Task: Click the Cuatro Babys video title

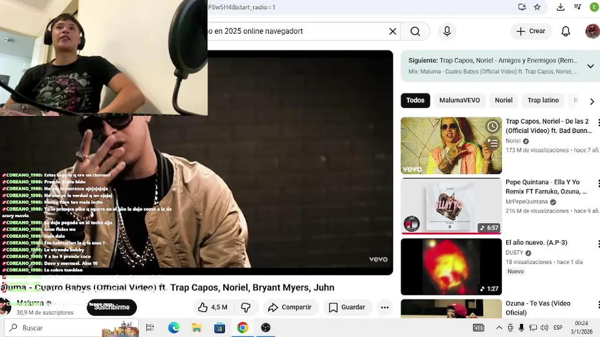Action: click(x=167, y=287)
